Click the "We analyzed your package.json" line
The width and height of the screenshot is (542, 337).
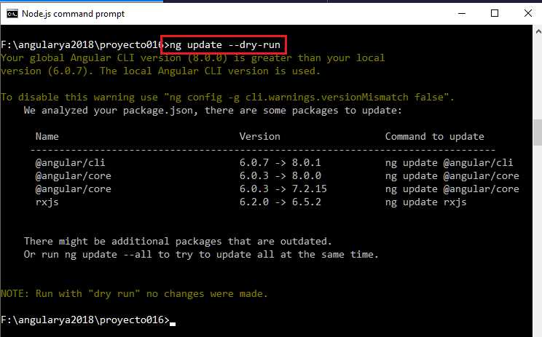pos(213,111)
